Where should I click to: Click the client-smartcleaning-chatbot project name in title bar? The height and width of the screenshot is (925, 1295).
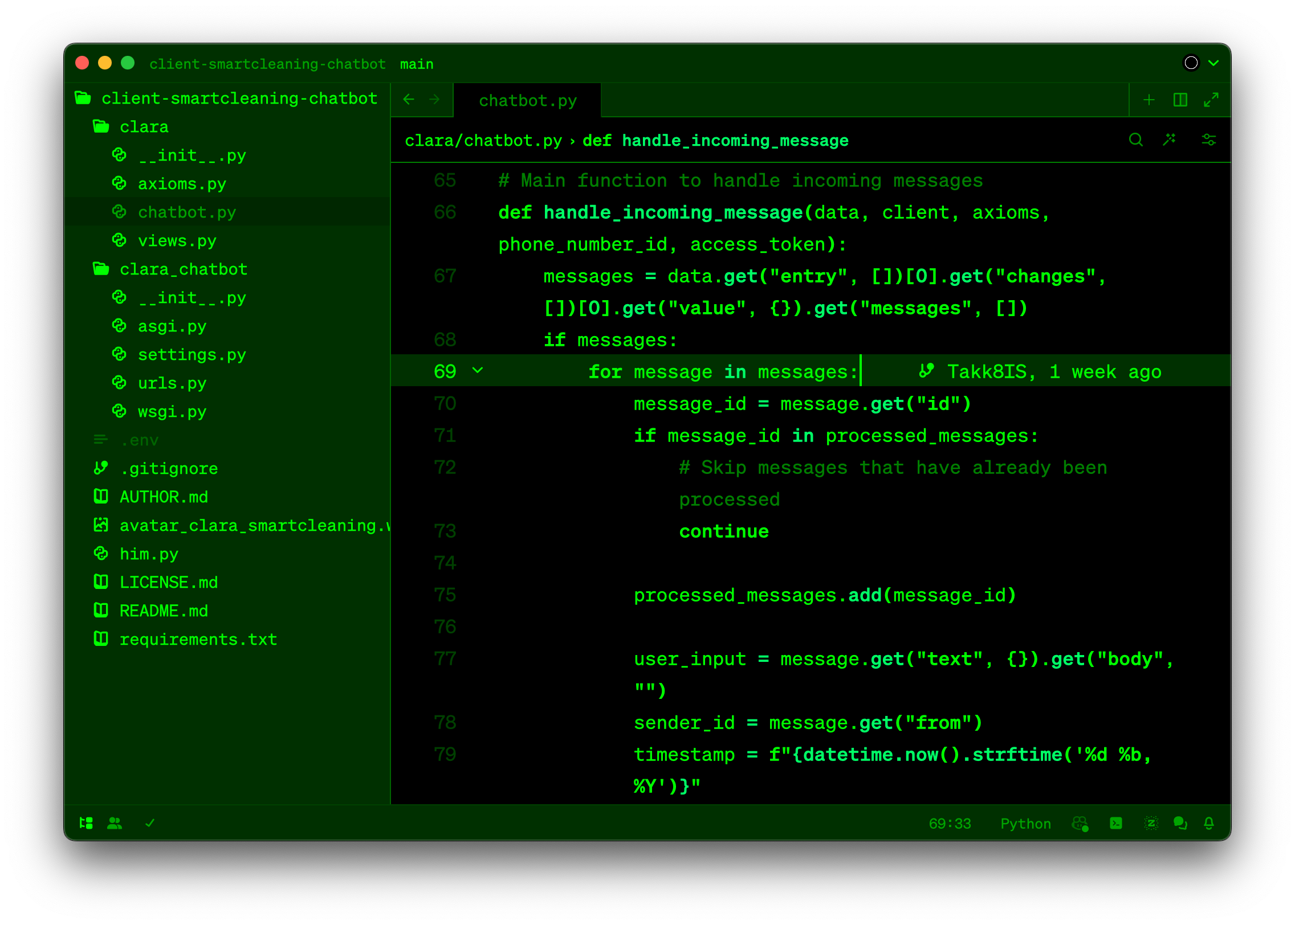[267, 64]
